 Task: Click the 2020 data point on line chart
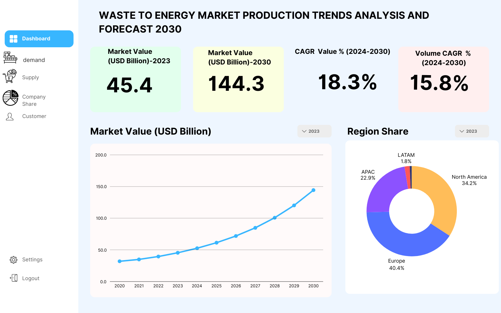[120, 261]
